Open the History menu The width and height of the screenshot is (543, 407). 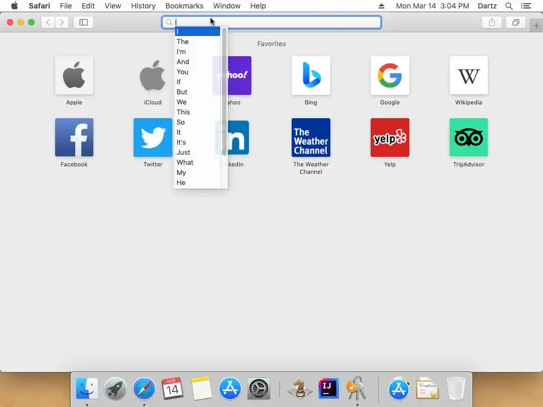click(143, 6)
